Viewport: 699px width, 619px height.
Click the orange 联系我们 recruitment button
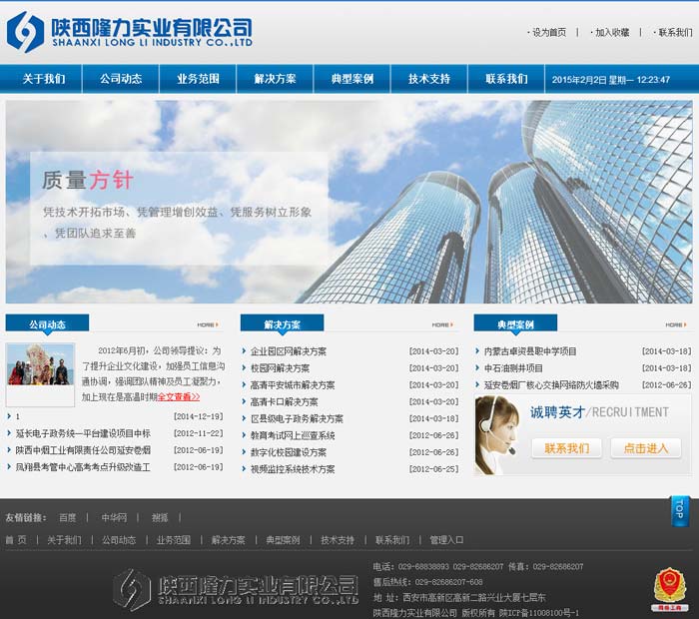(x=566, y=448)
